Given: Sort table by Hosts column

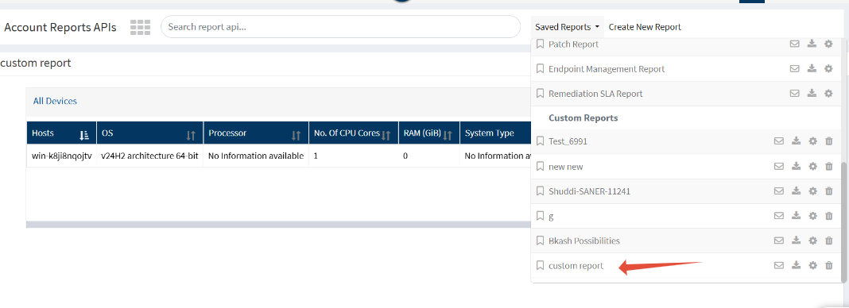Looking at the screenshot, I should pos(84,134).
